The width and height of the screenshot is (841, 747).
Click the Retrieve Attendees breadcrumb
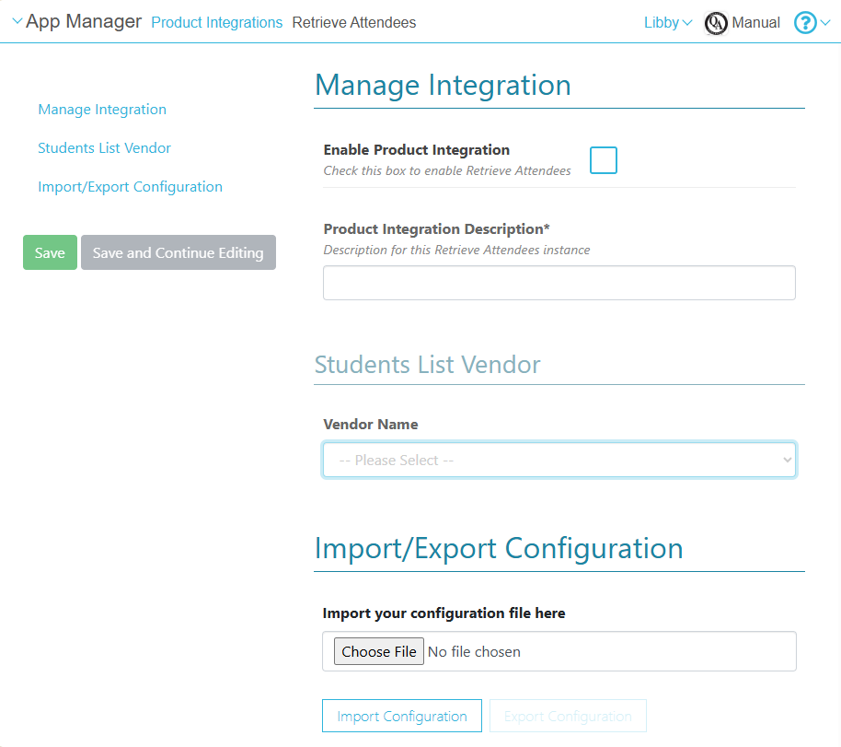tap(353, 22)
